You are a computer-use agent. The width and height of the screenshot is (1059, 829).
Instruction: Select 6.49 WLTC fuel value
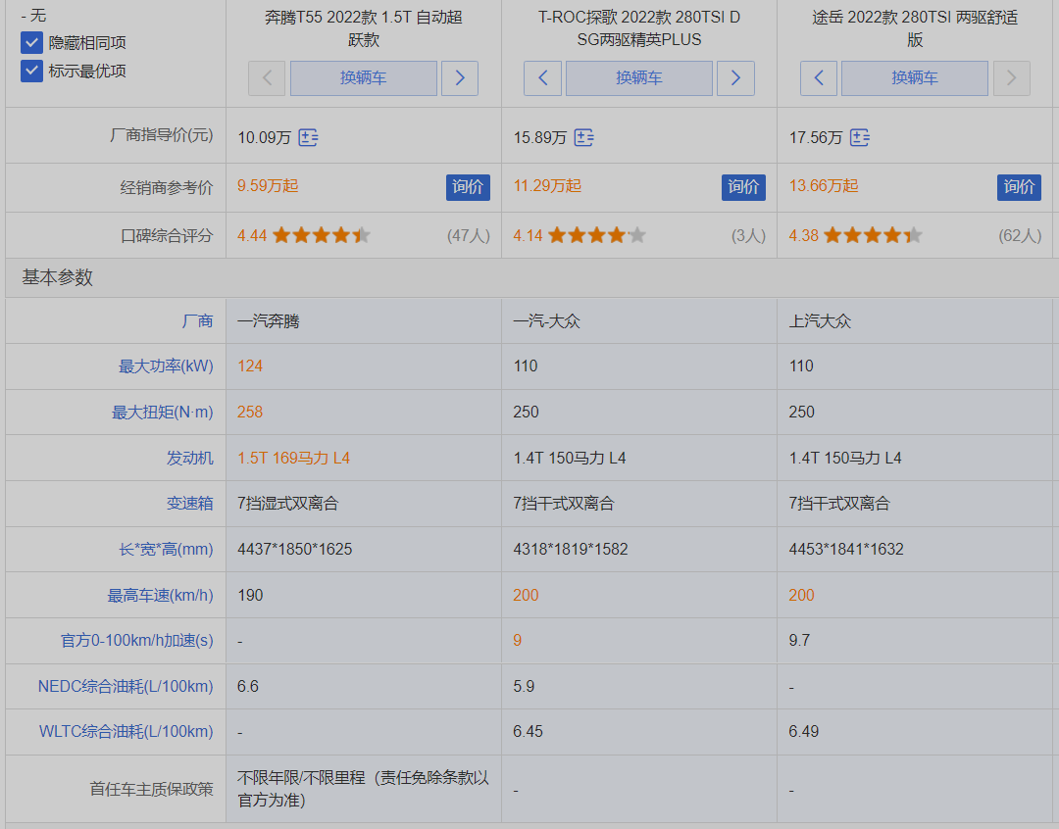tap(804, 731)
